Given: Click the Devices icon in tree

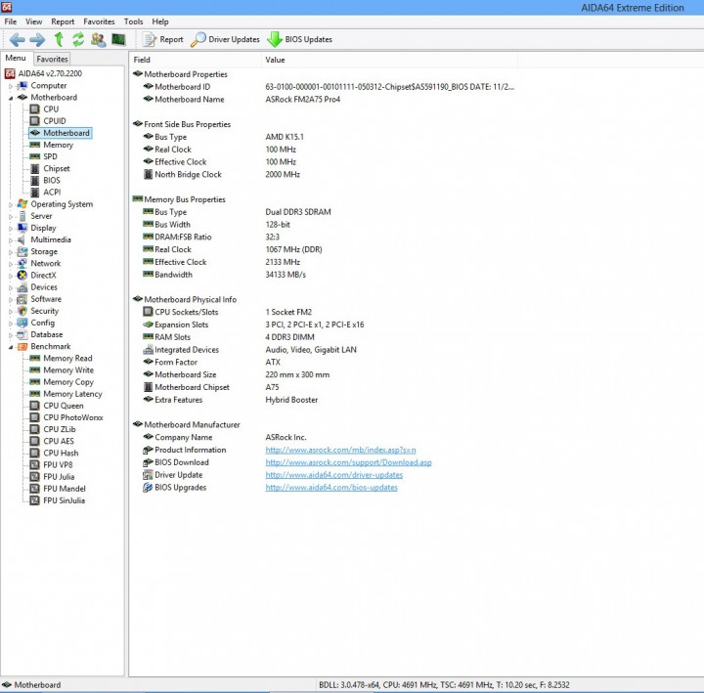Looking at the screenshot, I should click(x=22, y=287).
